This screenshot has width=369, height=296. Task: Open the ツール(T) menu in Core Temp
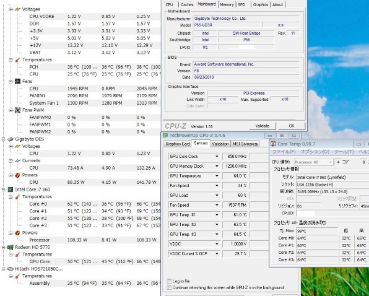[x=344, y=152]
